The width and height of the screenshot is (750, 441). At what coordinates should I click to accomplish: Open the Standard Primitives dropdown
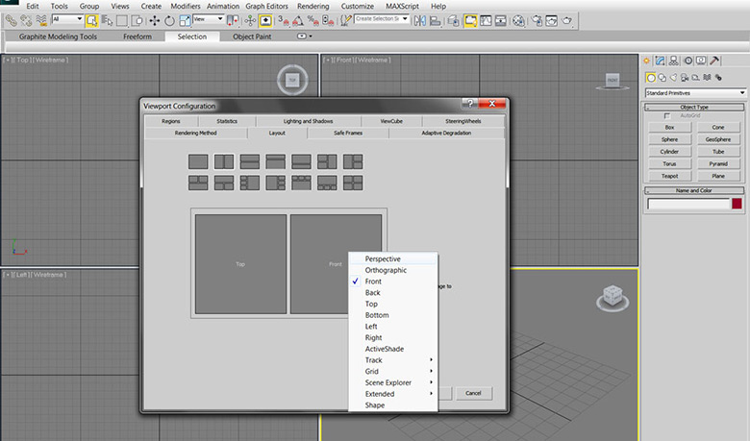pyautogui.click(x=695, y=92)
